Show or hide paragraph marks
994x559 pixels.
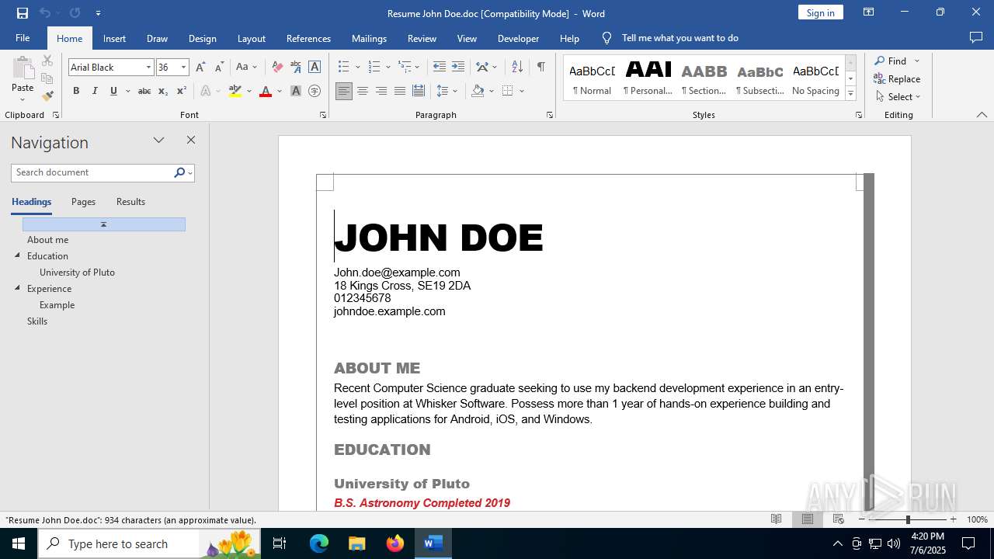540,68
